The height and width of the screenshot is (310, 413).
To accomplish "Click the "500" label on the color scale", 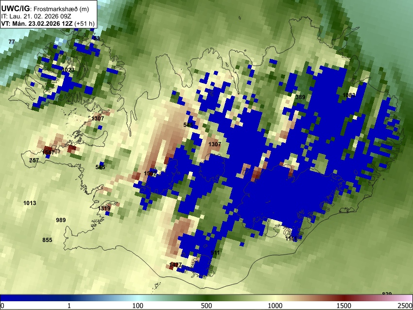I will click(x=206, y=306).
